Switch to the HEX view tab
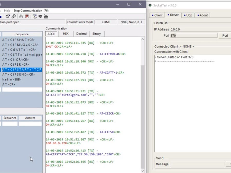 [x=66, y=34]
